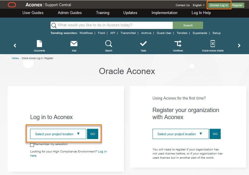This screenshot has width=249, height=175.
Task: Click the Register button in header
Action: click(237, 5)
